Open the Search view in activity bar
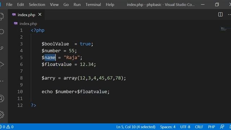This screenshot has width=231, height=130. coord(1,32)
